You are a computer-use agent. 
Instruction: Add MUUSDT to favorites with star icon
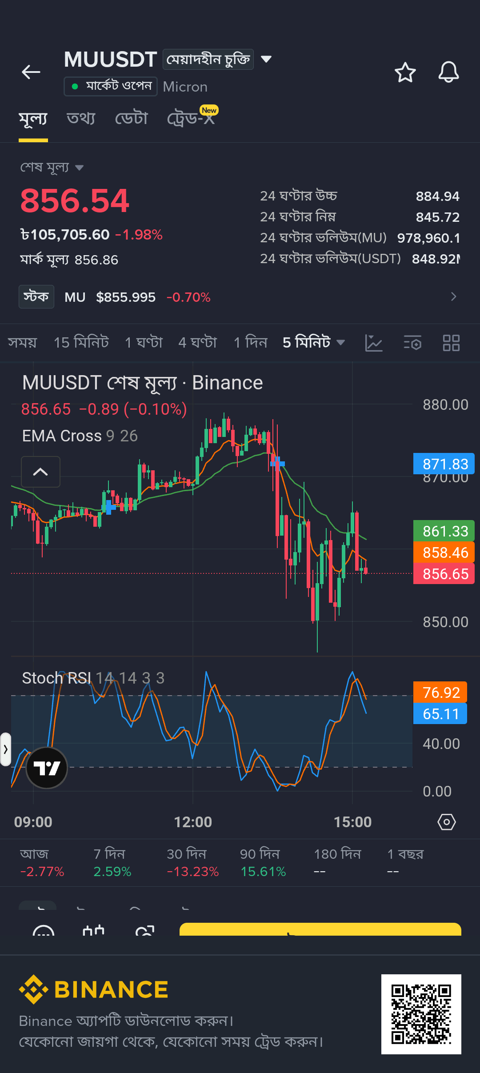point(405,72)
